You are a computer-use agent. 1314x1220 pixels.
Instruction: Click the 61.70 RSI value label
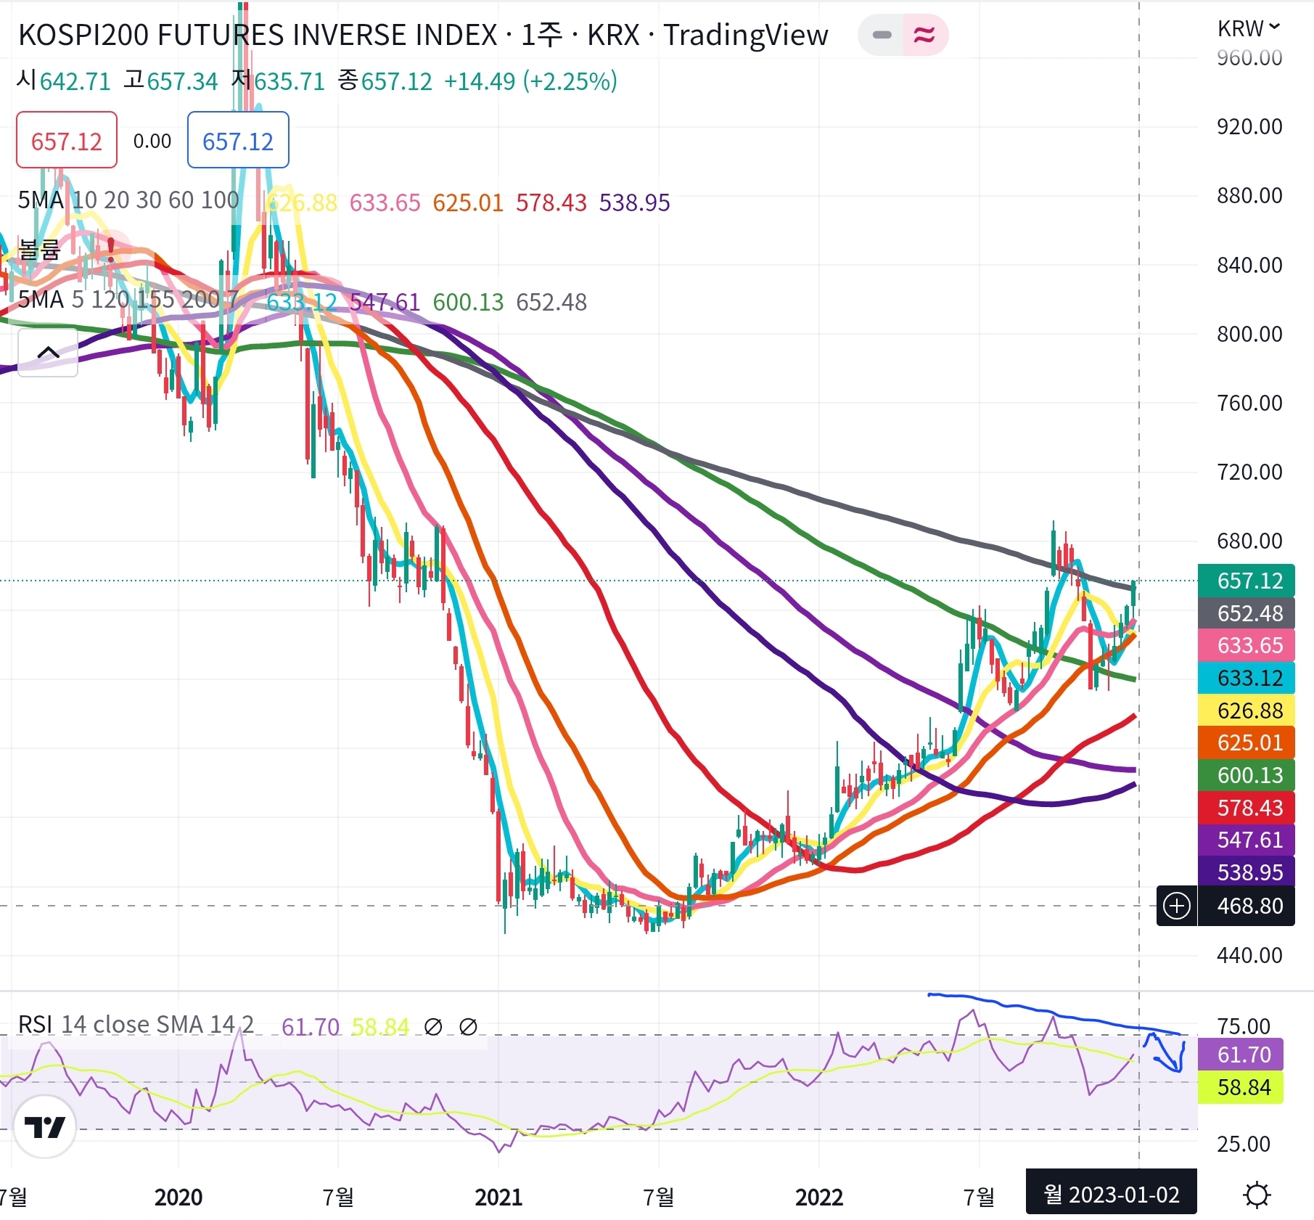click(1241, 1055)
